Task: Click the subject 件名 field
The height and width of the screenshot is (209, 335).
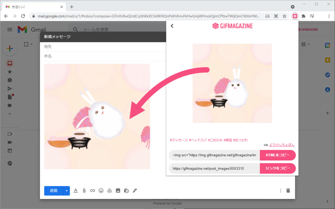Action: (105, 56)
